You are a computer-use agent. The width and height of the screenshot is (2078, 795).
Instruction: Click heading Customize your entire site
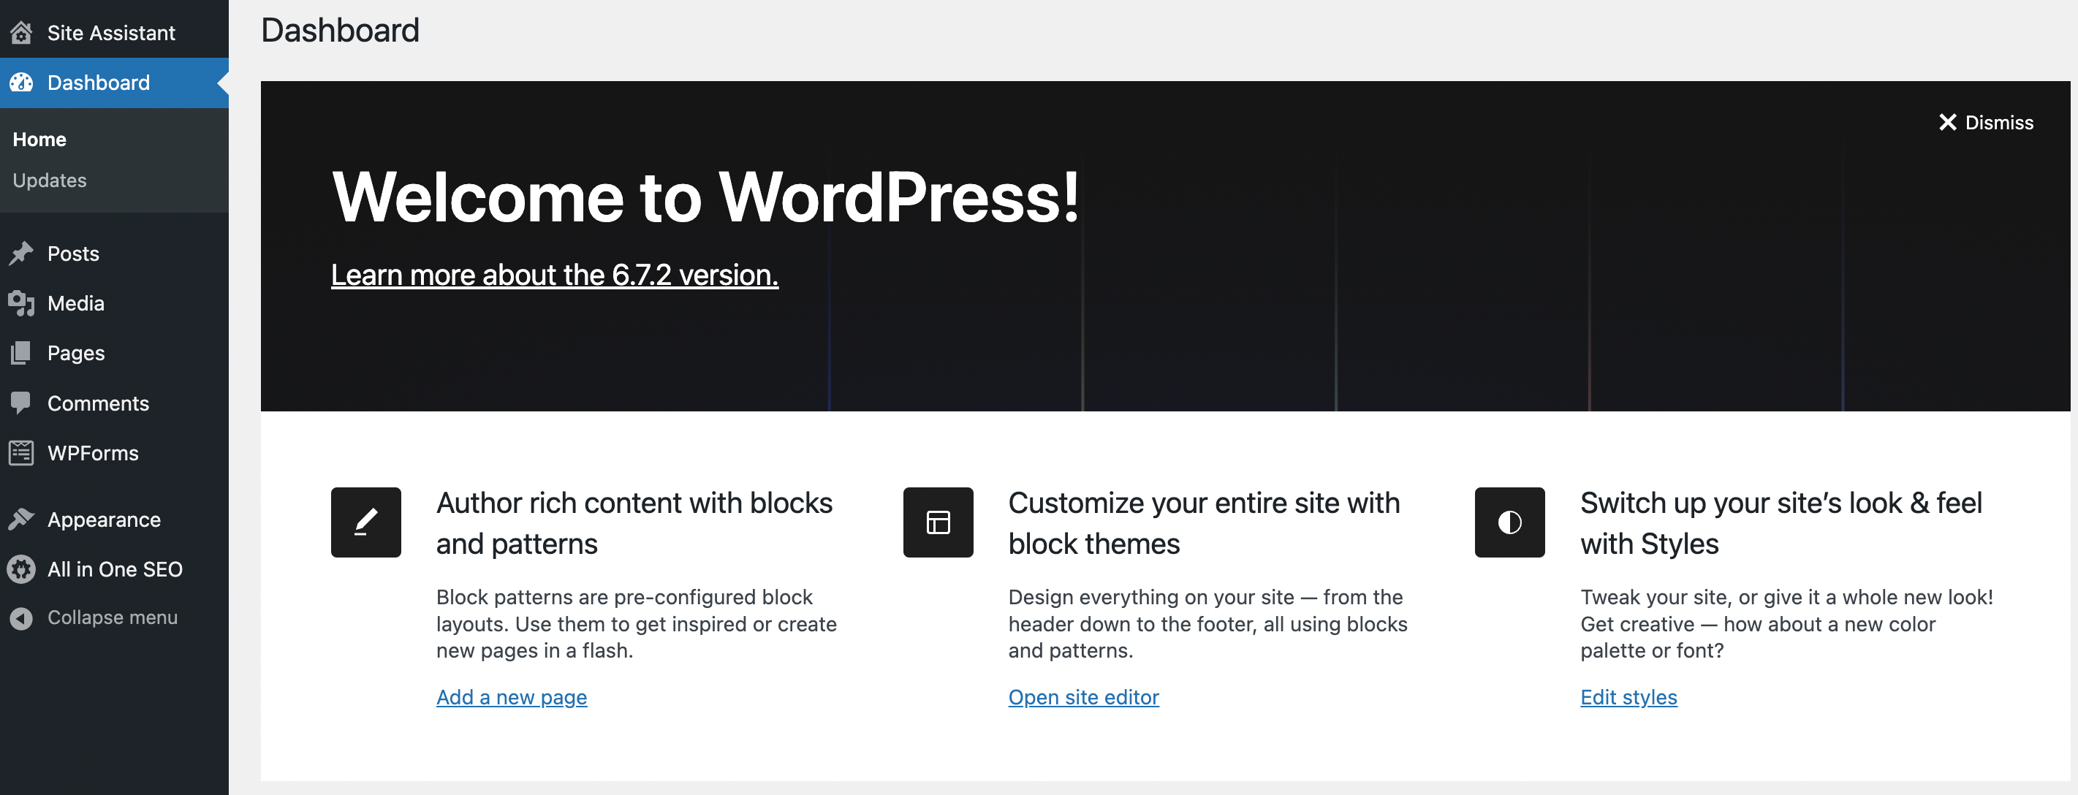[1204, 522]
